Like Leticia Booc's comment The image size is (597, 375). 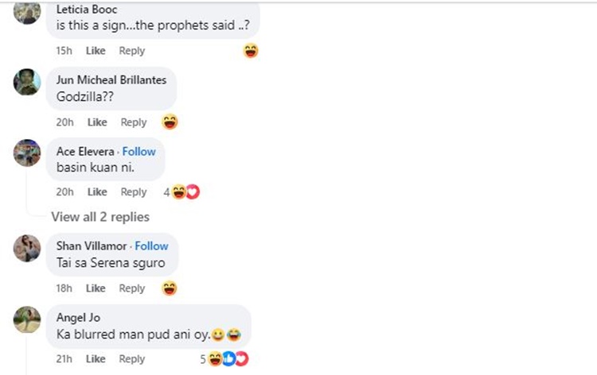click(96, 51)
